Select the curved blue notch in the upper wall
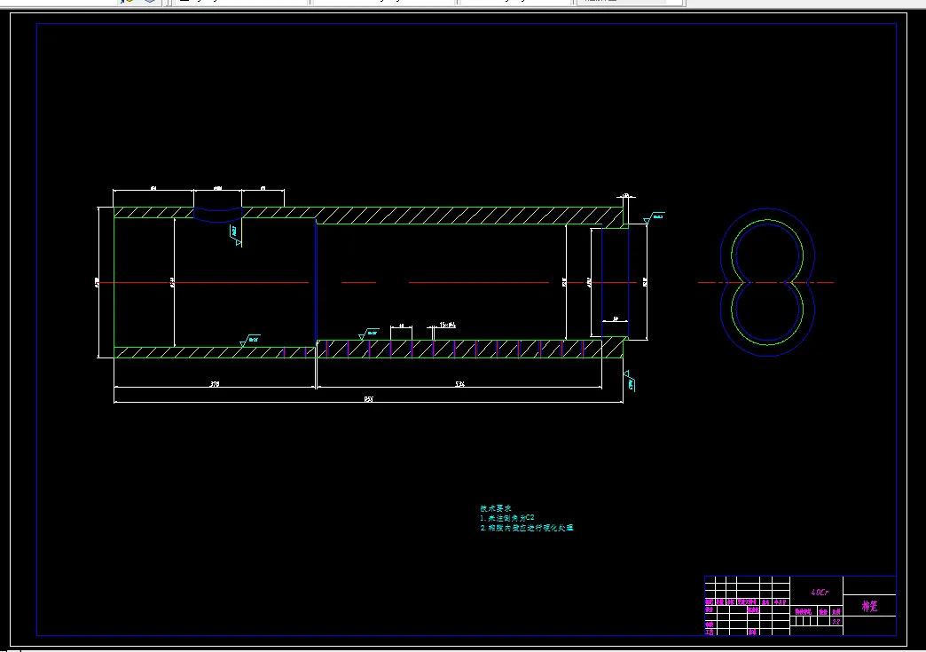 (218, 215)
